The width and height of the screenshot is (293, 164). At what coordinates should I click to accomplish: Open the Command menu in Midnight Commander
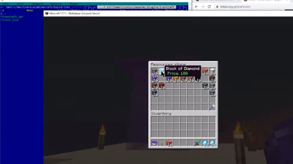(37, 4)
